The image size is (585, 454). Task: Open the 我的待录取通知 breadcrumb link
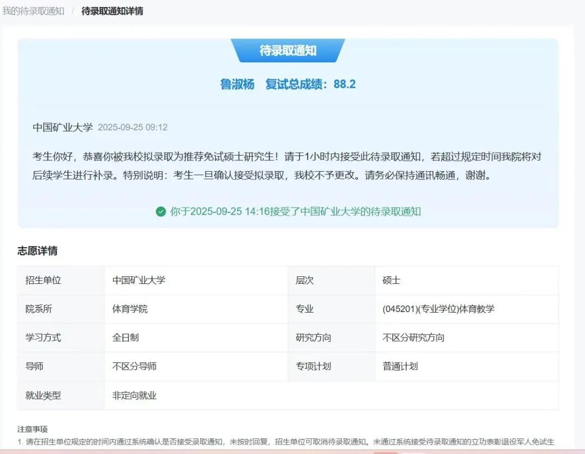(x=34, y=11)
